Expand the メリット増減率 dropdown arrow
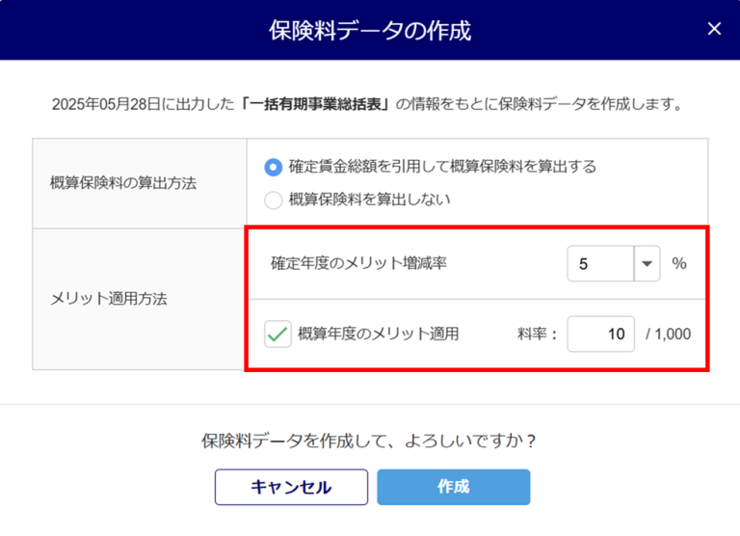 click(x=646, y=263)
